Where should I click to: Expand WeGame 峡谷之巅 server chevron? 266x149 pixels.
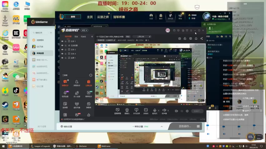click(x=162, y=126)
